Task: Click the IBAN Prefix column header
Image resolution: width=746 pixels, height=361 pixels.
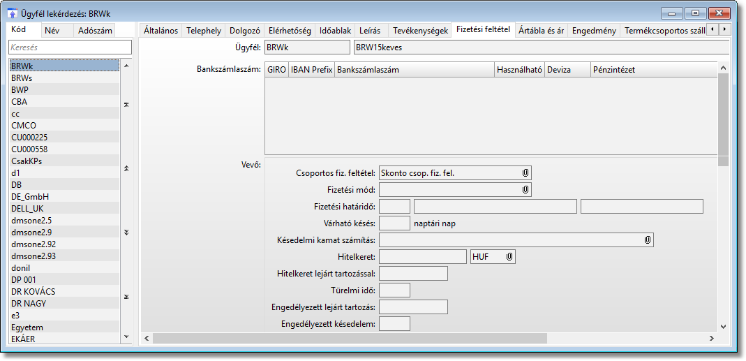Action: click(x=312, y=70)
